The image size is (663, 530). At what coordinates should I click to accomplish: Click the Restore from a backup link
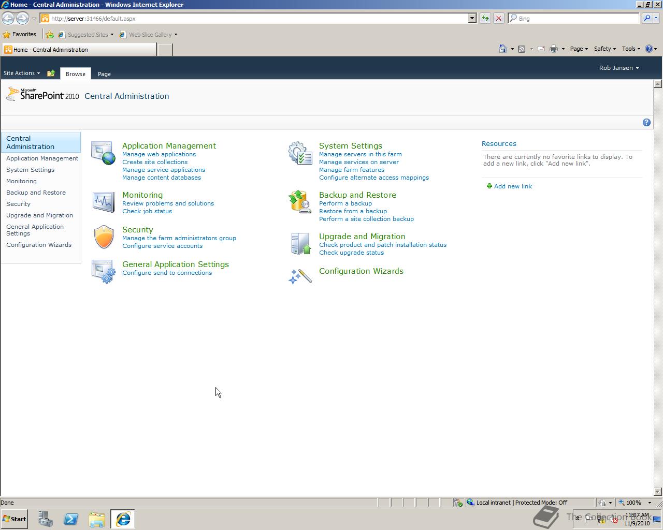click(x=353, y=211)
